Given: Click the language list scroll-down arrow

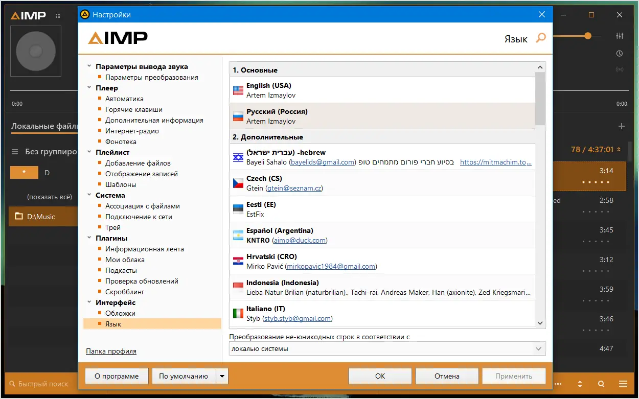Looking at the screenshot, I should 540,323.
